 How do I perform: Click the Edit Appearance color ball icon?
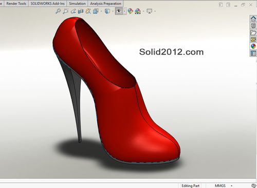[x=130, y=11]
